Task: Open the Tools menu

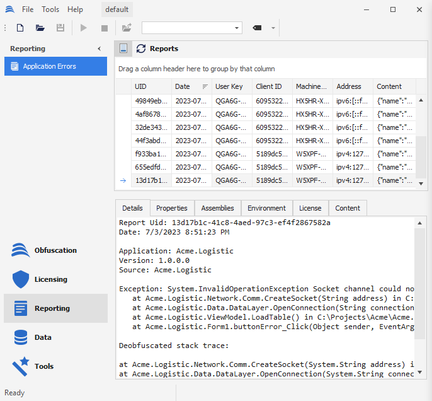Action: coord(50,9)
